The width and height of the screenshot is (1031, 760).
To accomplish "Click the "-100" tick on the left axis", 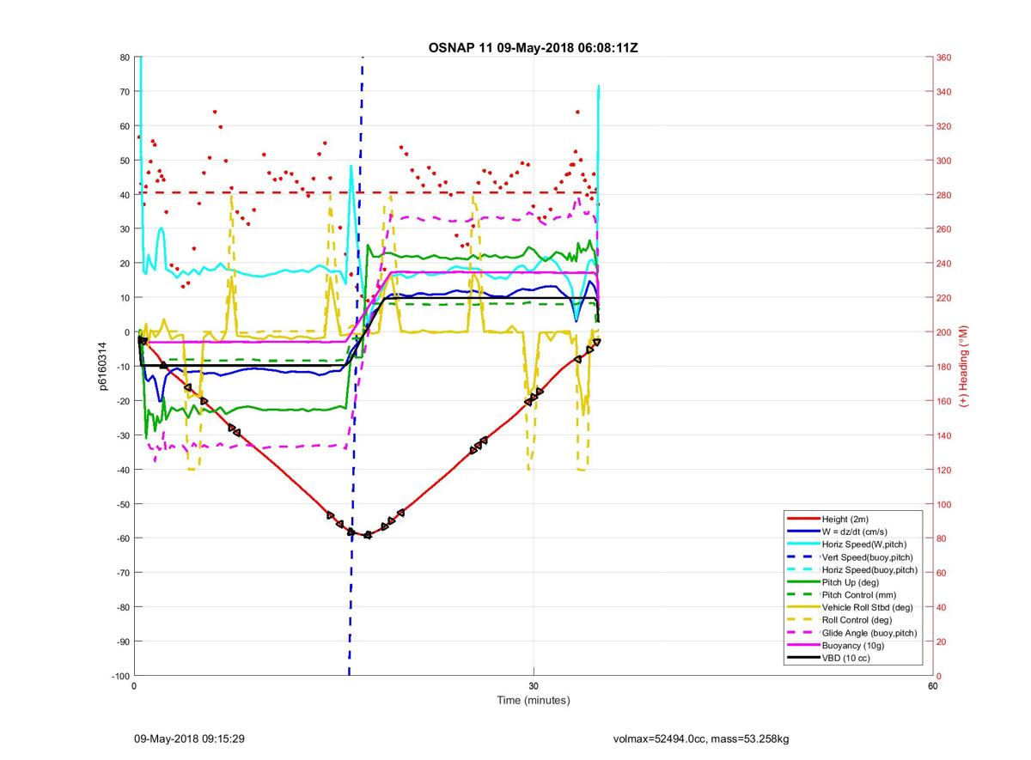I will pyautogui.click(x=119, y=676).
